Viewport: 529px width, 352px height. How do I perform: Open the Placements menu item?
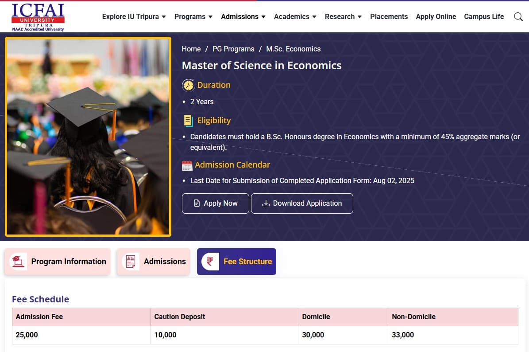[x=389, y=16]
